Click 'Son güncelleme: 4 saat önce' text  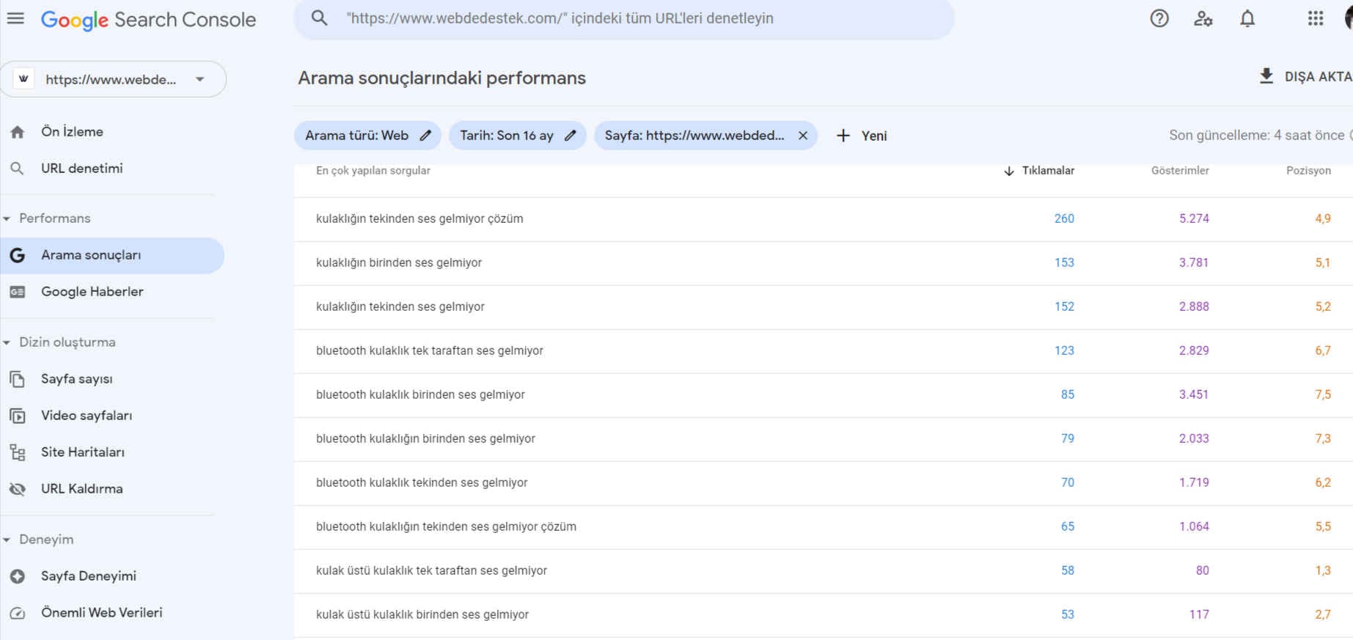[1256, 136]
